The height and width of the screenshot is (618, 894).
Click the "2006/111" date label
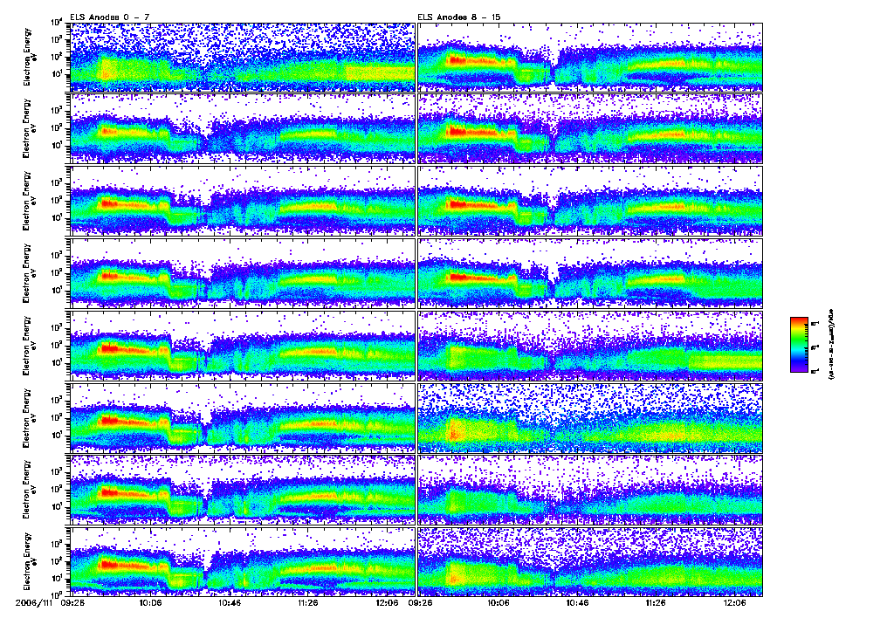[34, 602]
